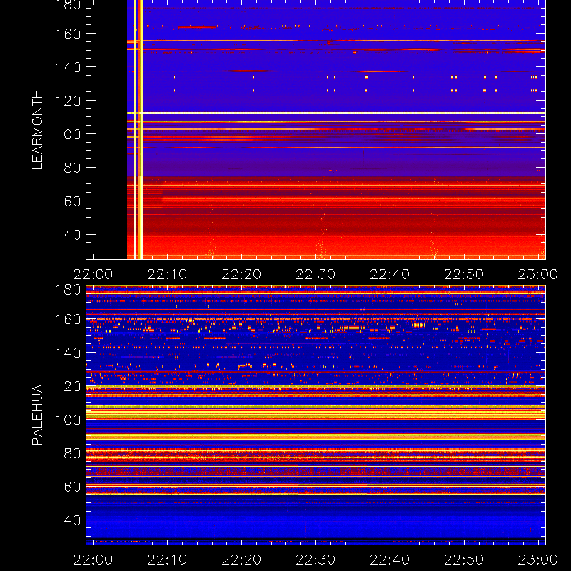Click the 140 tick label on Palehua axis
571x571 pixels.
pyautogui.click(x=68, y=353)
